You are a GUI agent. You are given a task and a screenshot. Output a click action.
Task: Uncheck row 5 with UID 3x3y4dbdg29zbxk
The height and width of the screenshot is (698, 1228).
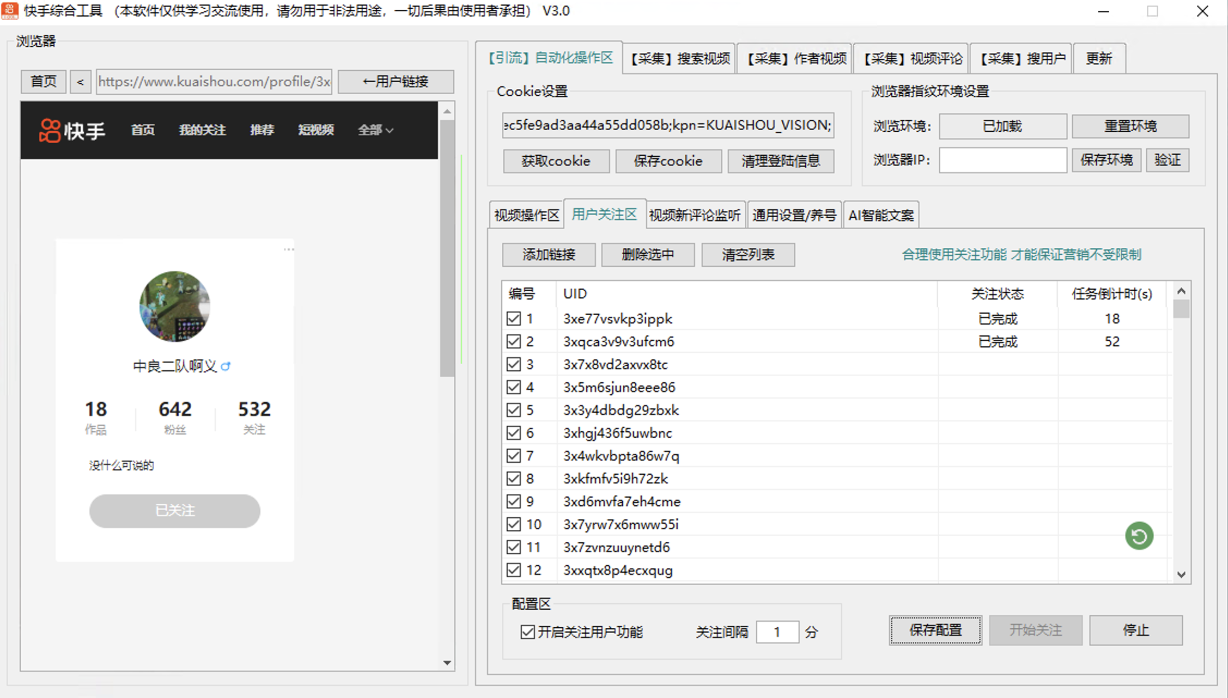[x=514, y=410]
